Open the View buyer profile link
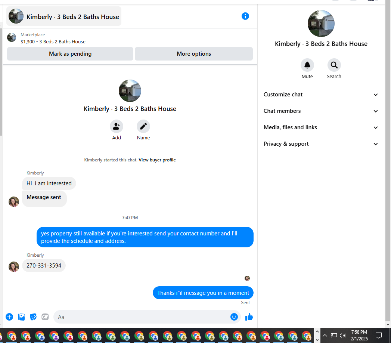391x343 pixels. 157,160
